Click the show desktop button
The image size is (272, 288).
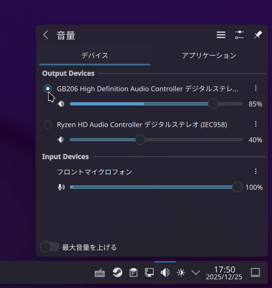[256, 272]
